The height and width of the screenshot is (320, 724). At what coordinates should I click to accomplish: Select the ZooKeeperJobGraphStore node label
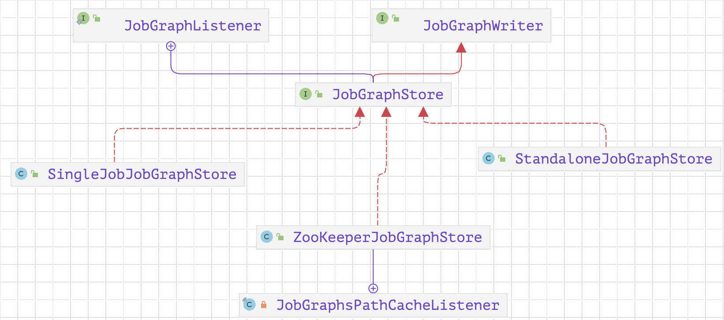[388, 237]
